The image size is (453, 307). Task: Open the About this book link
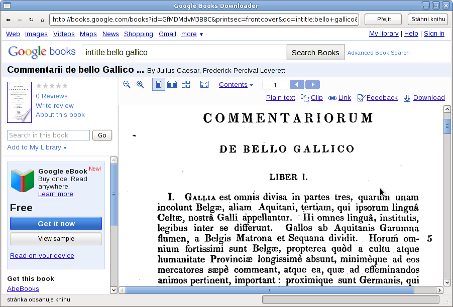coord(60,115)
